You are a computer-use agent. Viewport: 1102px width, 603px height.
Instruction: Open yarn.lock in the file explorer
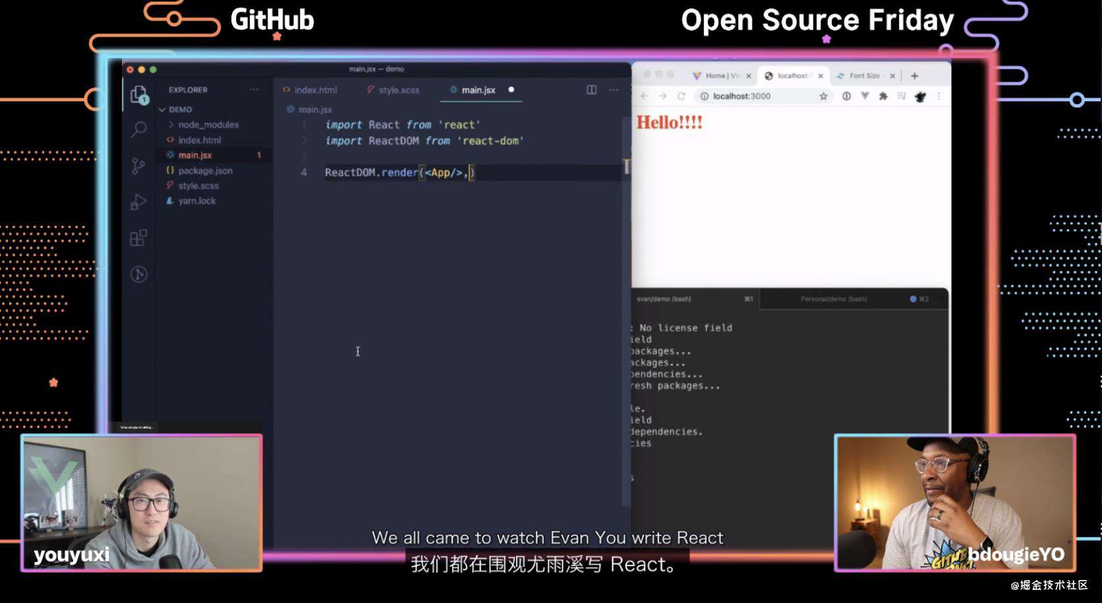tap(196, 201)
